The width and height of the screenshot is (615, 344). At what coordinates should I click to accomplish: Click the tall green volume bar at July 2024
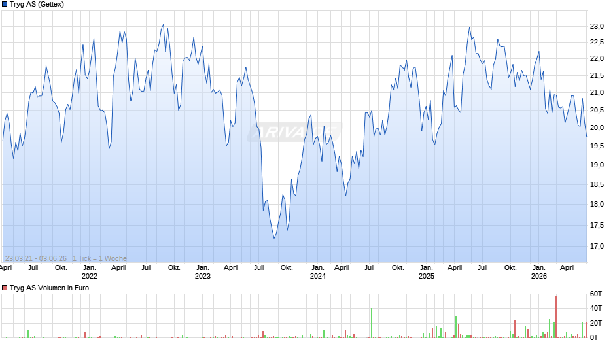[372, 323]
